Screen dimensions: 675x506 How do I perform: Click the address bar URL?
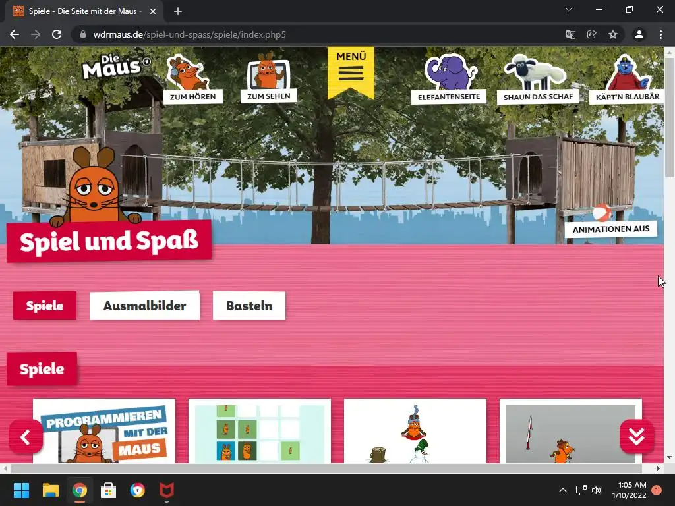click(189, 34)
